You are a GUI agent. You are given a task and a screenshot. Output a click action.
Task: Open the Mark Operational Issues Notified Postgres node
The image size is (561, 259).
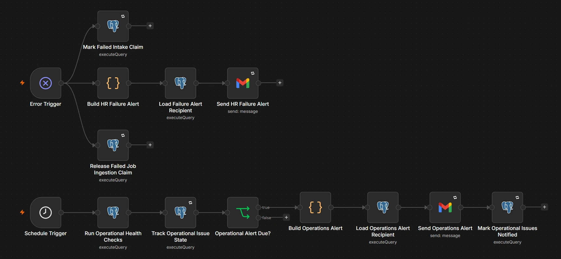(x=507, y=207)
